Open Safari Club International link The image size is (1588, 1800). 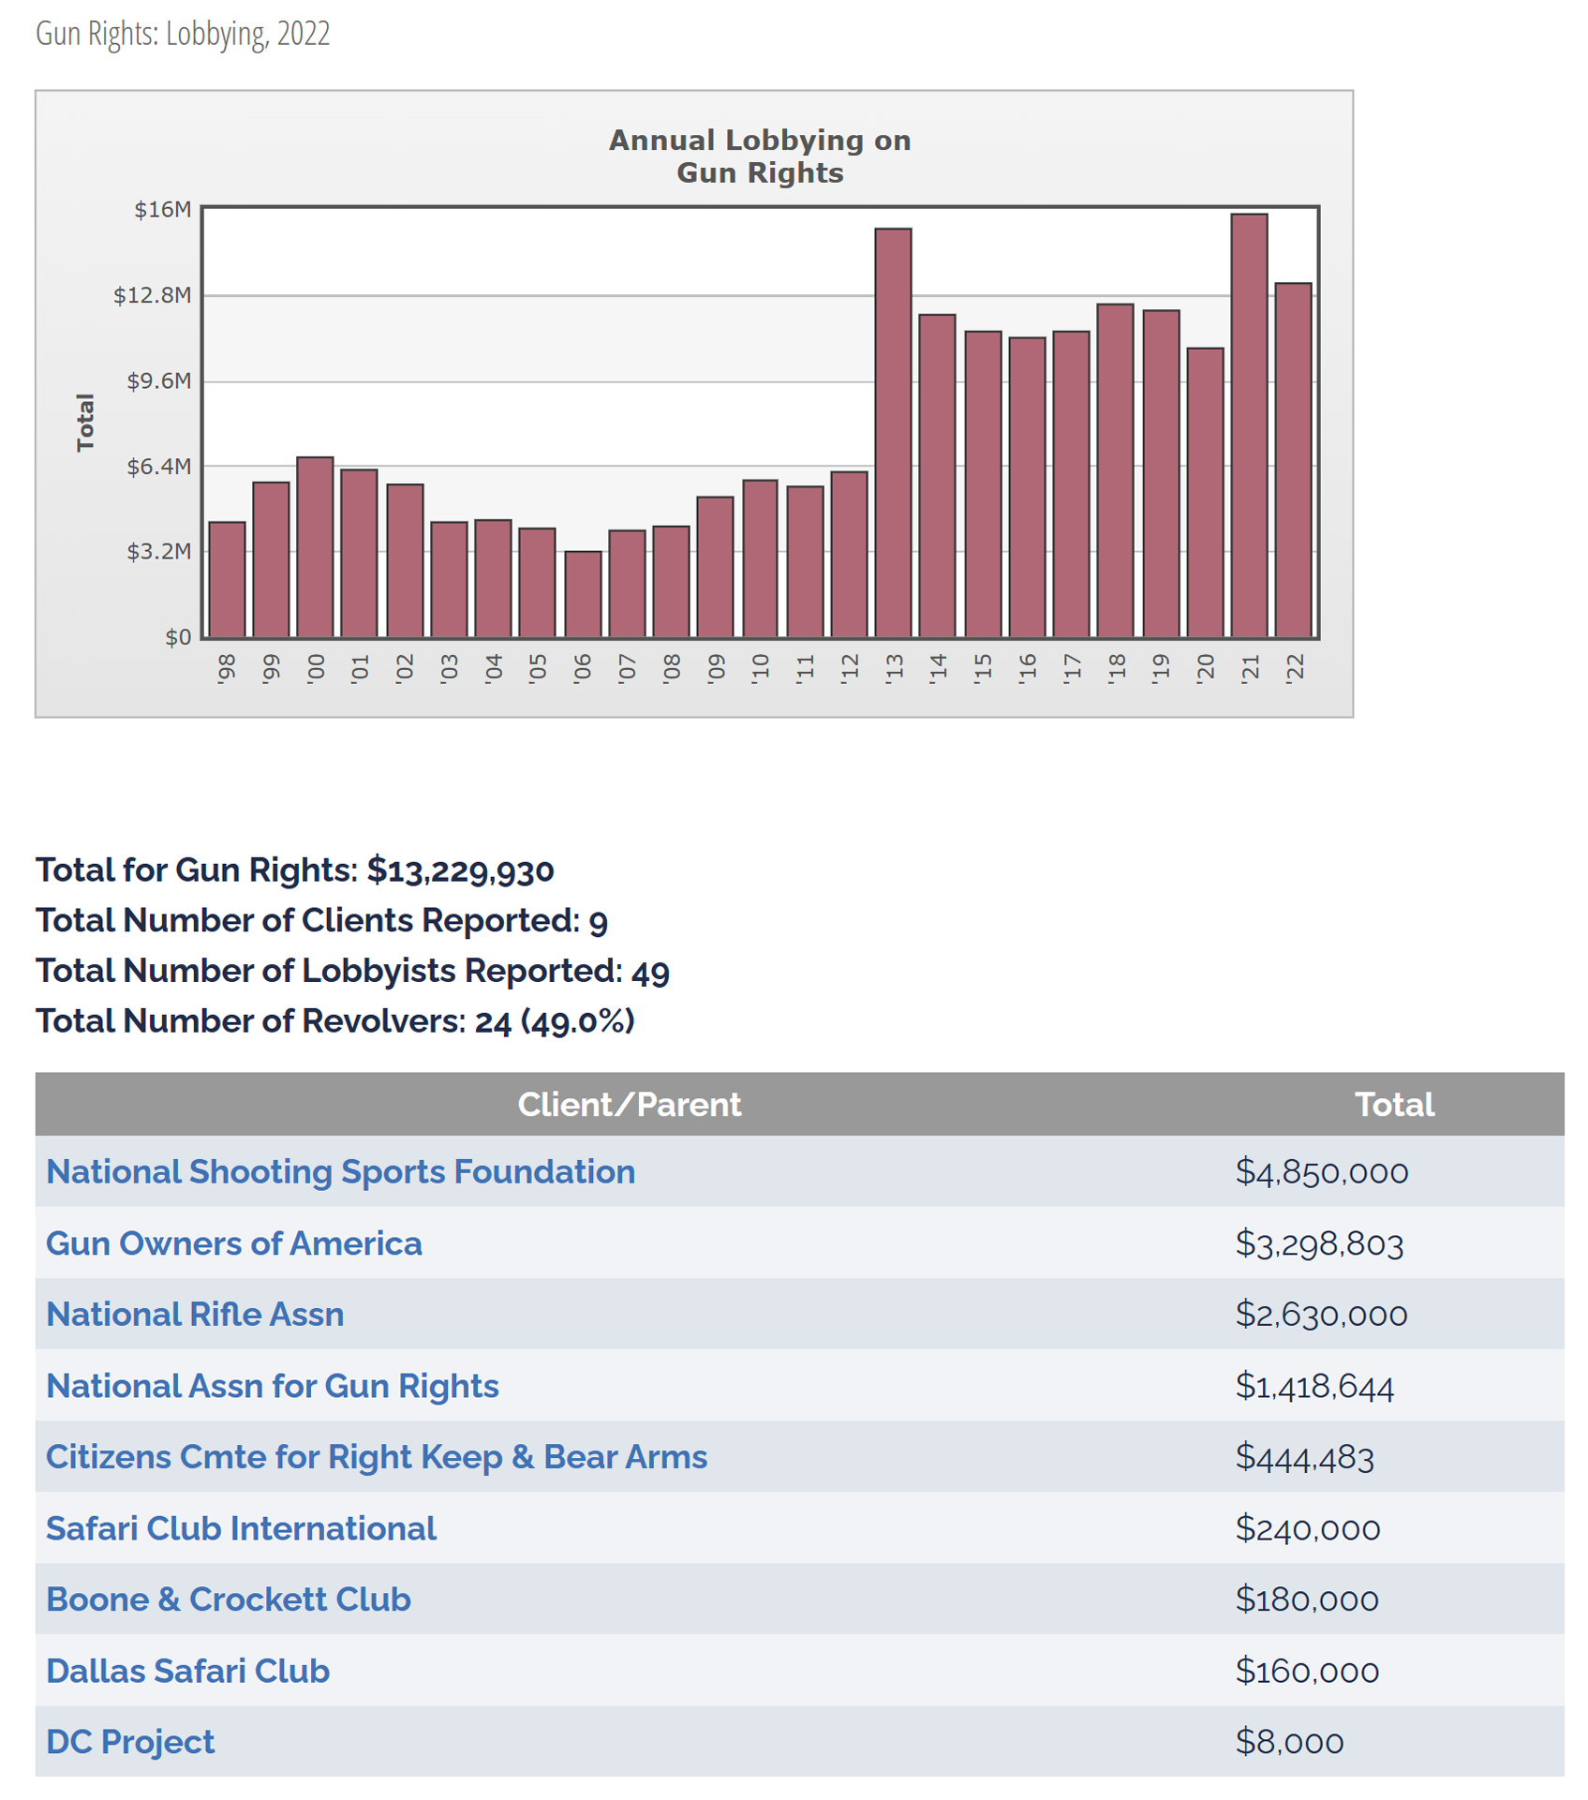click(x=241, y=1528)
